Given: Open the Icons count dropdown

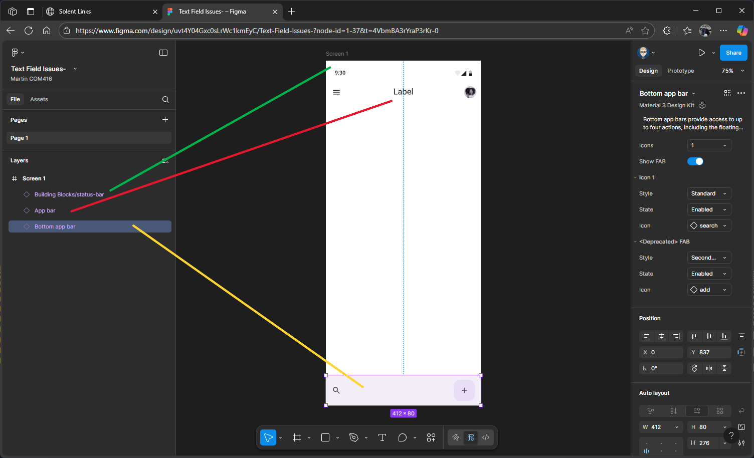Looking at the screenshot, I should tap(709, 145).
